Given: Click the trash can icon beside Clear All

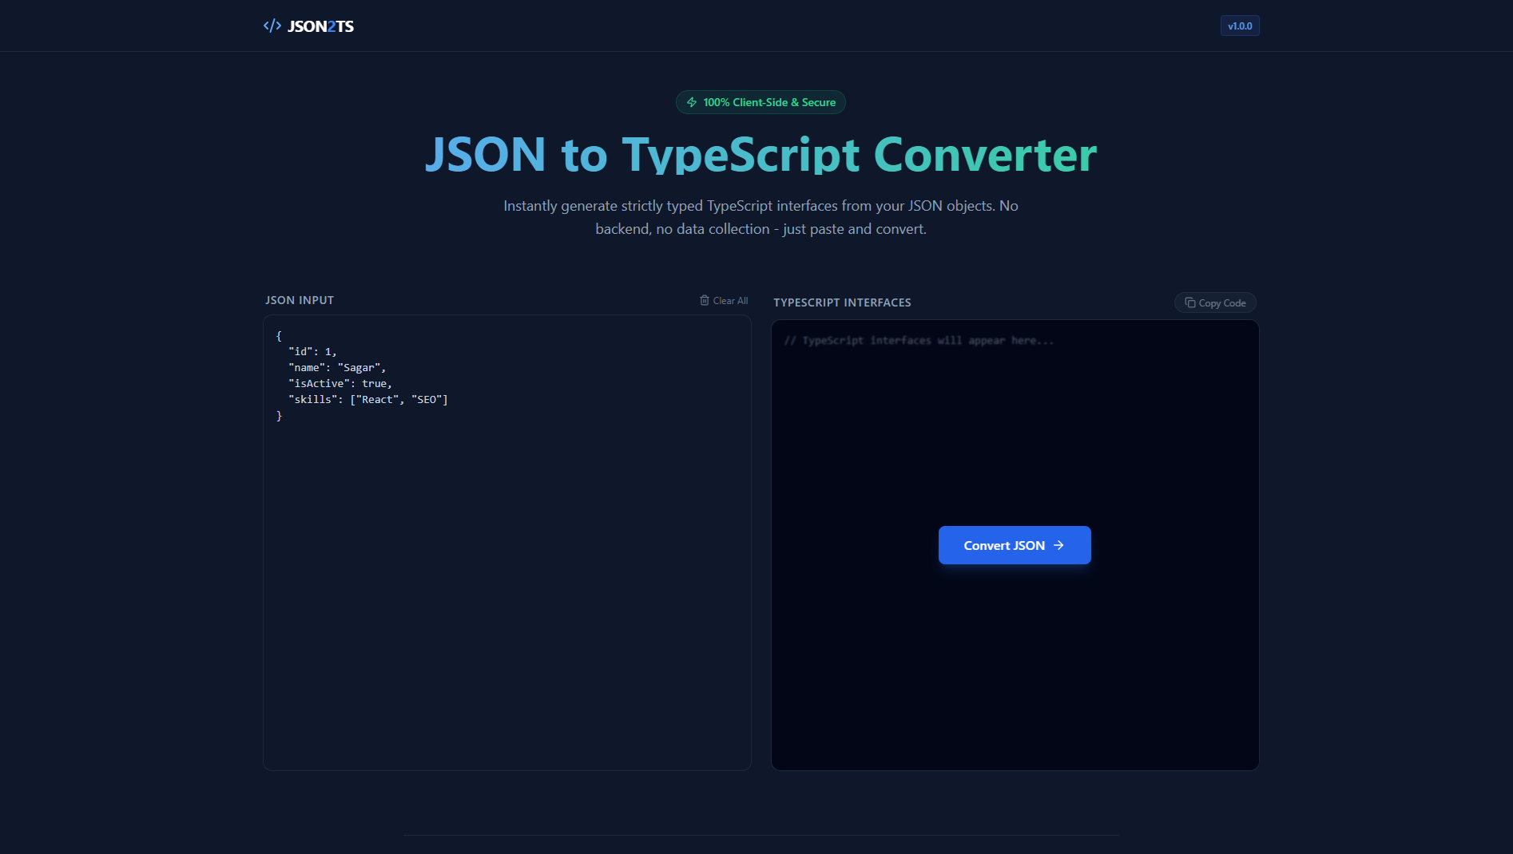Looking at the screenshot, I should point(705,300).
